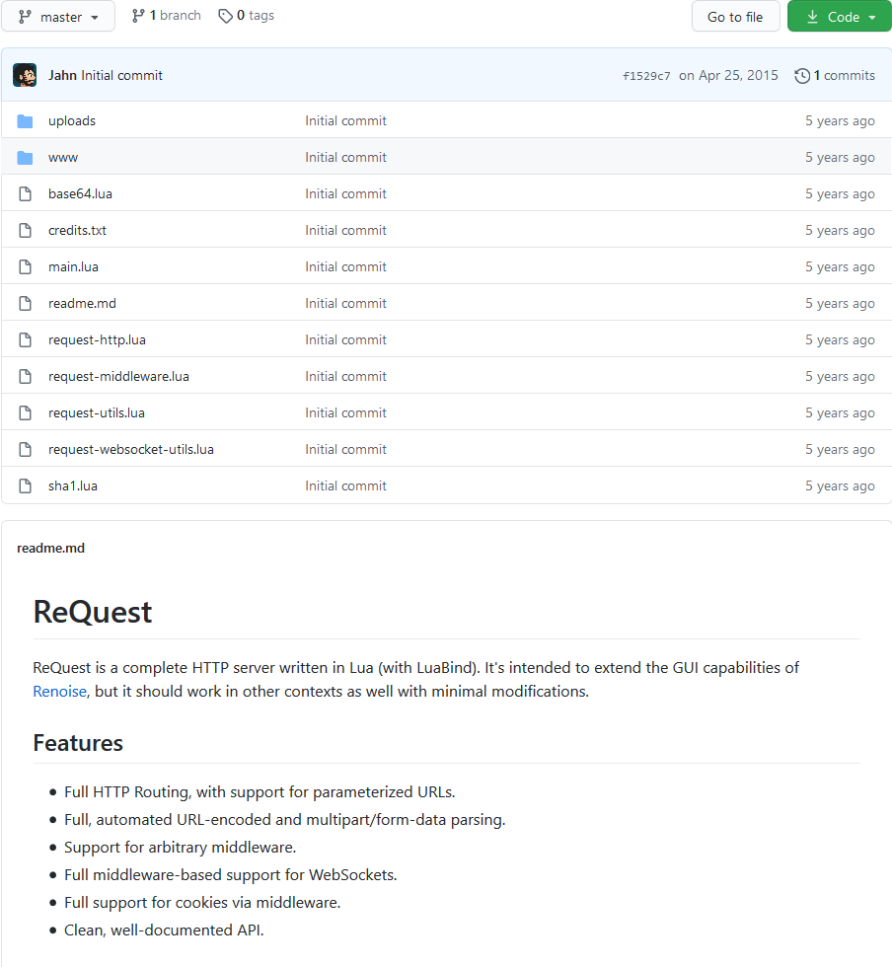Image resolution: width=892 pixels, height=967 pixels.
Task: Click the git branch icon on master button
Action: coord(25,17)
